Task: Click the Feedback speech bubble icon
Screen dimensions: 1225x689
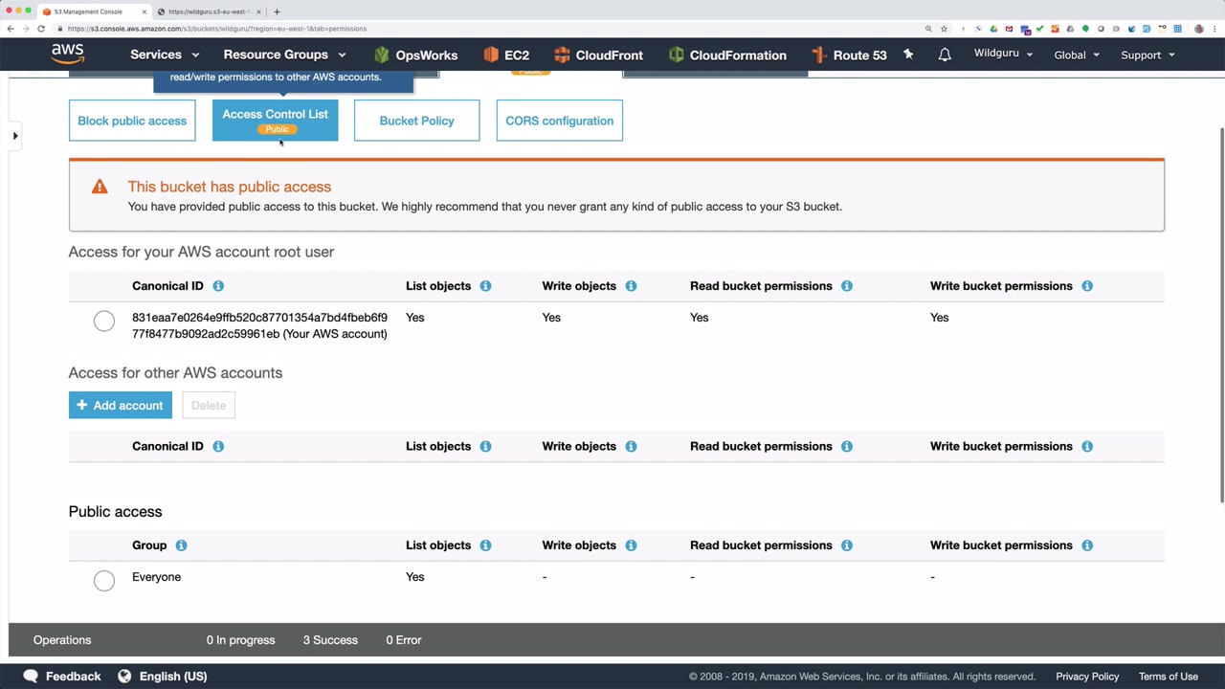Action: click(31, 676)
